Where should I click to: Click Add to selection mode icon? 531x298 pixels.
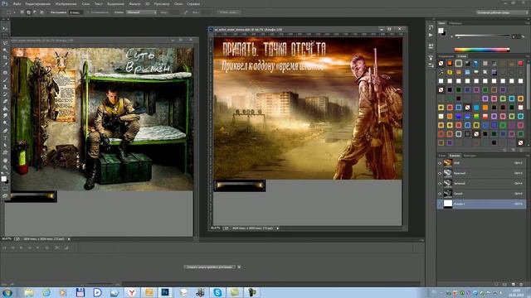pos(28,12)
